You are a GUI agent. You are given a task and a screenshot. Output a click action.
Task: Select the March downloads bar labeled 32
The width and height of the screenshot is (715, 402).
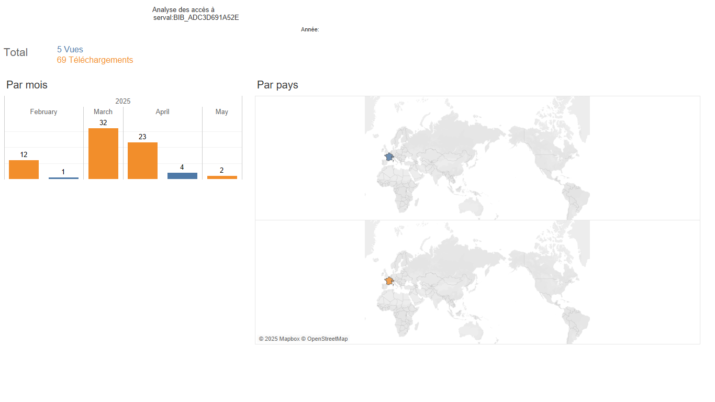tap(103, 153)
